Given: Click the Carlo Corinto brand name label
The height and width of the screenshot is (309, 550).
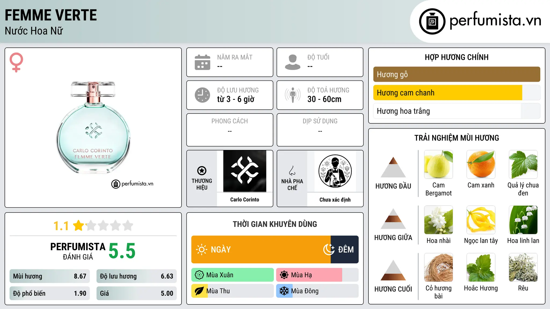Looking at the screenshot, I should point(245,200).
